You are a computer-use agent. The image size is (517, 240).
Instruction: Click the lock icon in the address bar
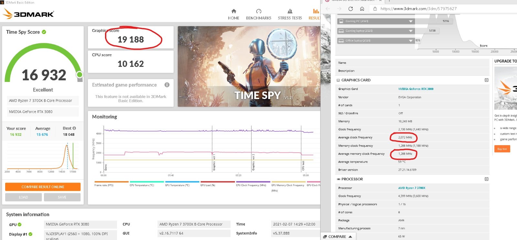[x=375, y=9]
